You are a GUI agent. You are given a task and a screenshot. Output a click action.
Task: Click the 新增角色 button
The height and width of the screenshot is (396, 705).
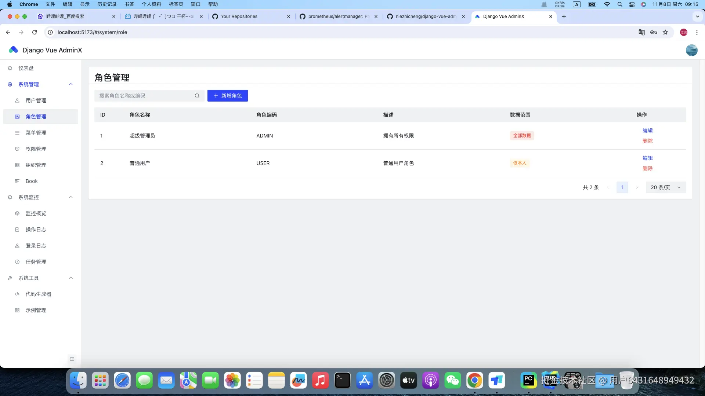coord(227,96)
